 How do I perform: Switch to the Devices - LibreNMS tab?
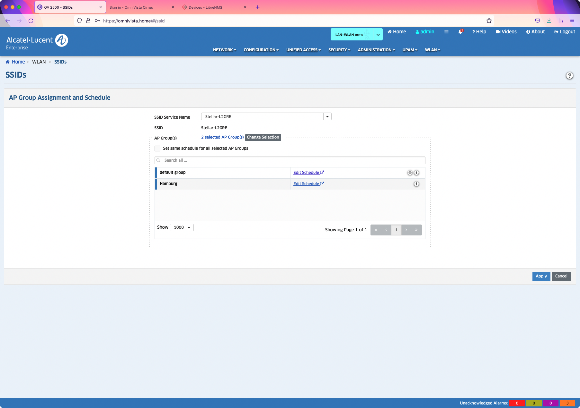205,7
